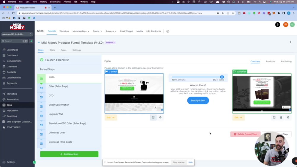Open the Launch Checklist
This screenshot has height=167, width=297.
(x=57, y=60)
